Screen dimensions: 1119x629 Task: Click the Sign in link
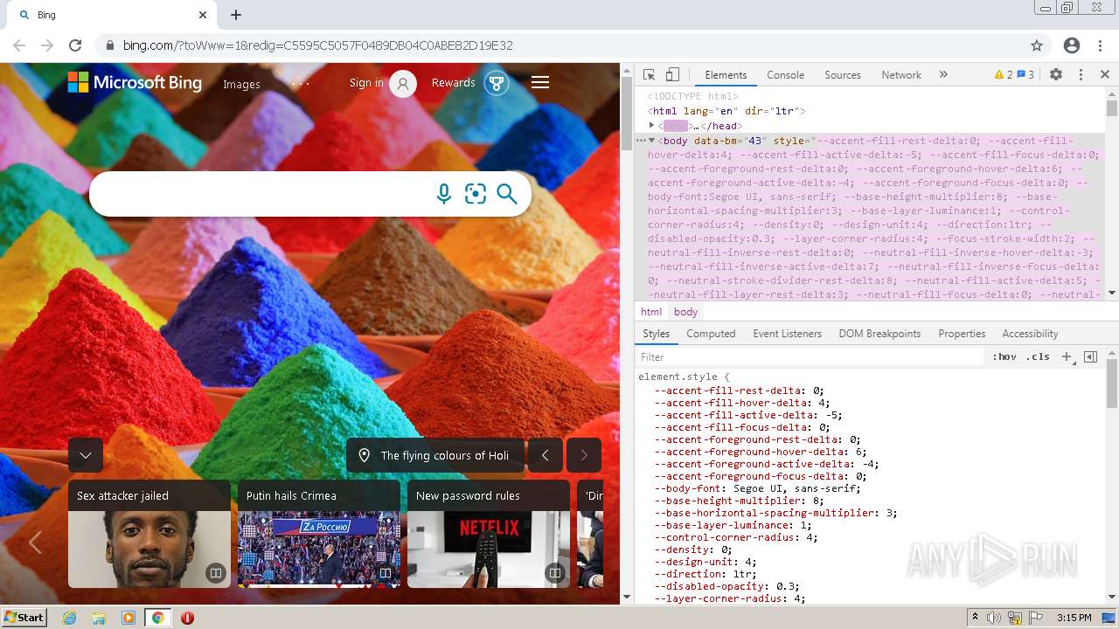point(366,83)
